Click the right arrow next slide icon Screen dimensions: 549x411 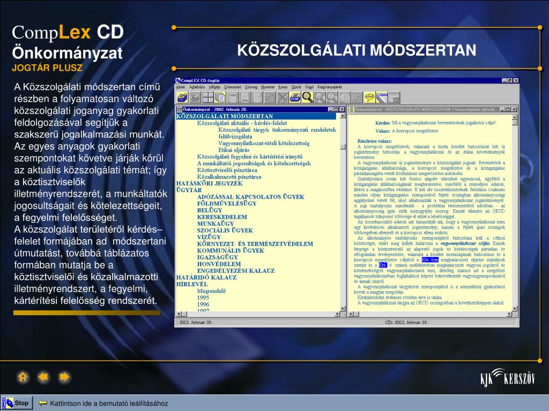(x=64, y=377)
